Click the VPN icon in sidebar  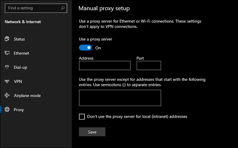point(7,81)
